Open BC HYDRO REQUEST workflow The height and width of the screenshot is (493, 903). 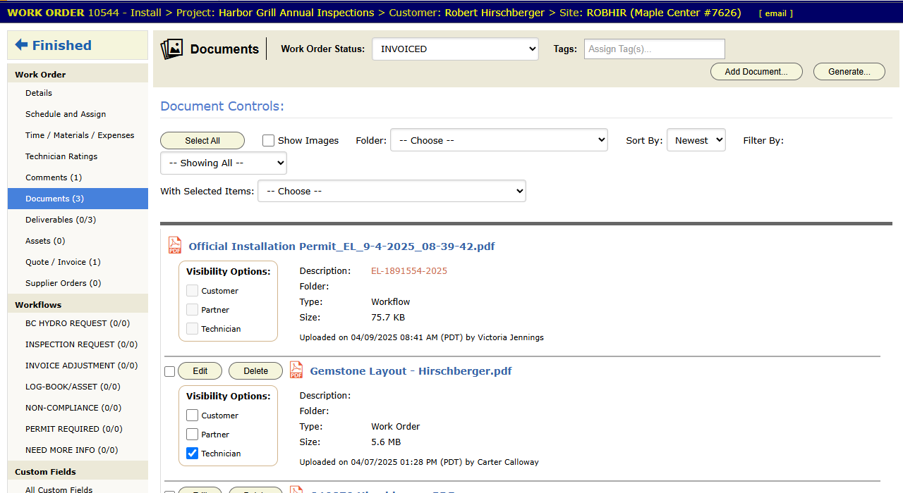pos(78,323)
